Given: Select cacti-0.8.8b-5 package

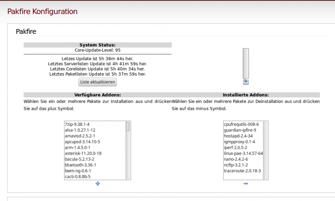Looking at the screenshot, I should [x=95, y=176].
